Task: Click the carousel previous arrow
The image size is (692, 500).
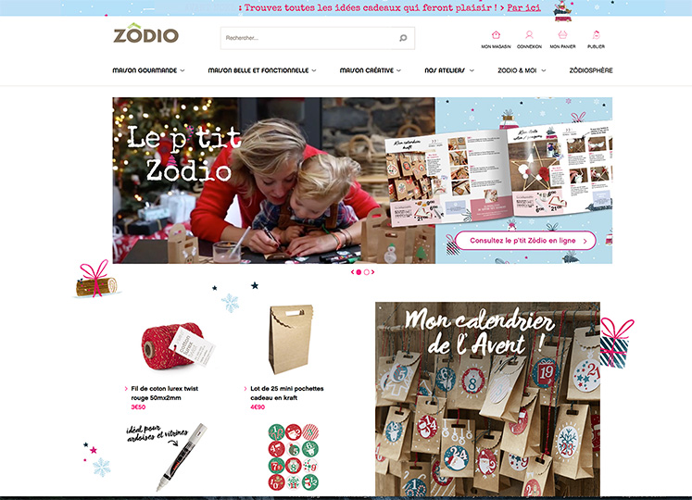Action: coord(352,272)
